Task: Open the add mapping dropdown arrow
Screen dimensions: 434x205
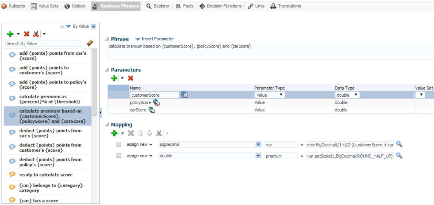Action: [x=122, y=133]
